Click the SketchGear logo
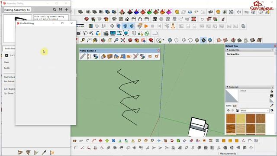Image resolution: width=277 pixels, height=156 pixels. [261, 6]
